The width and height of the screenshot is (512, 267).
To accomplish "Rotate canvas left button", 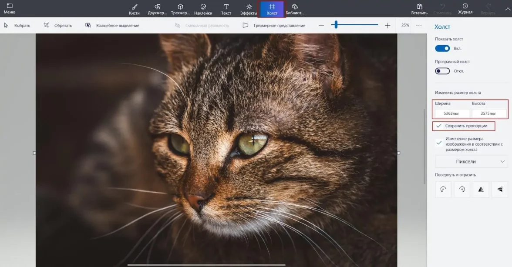I will pos(443,189).
